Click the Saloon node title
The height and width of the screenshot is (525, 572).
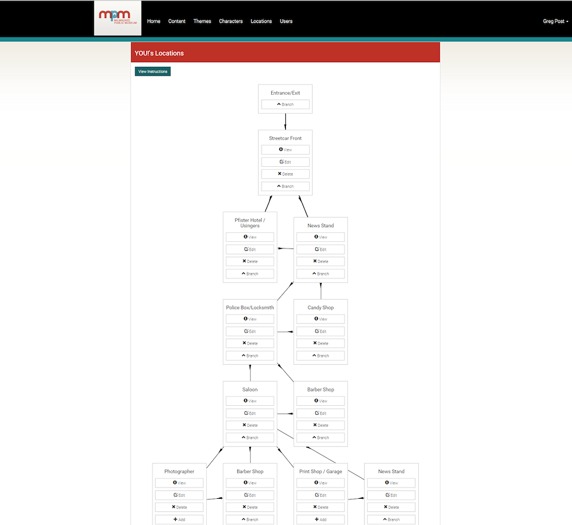pyautogui.click(x=250, y=390)
